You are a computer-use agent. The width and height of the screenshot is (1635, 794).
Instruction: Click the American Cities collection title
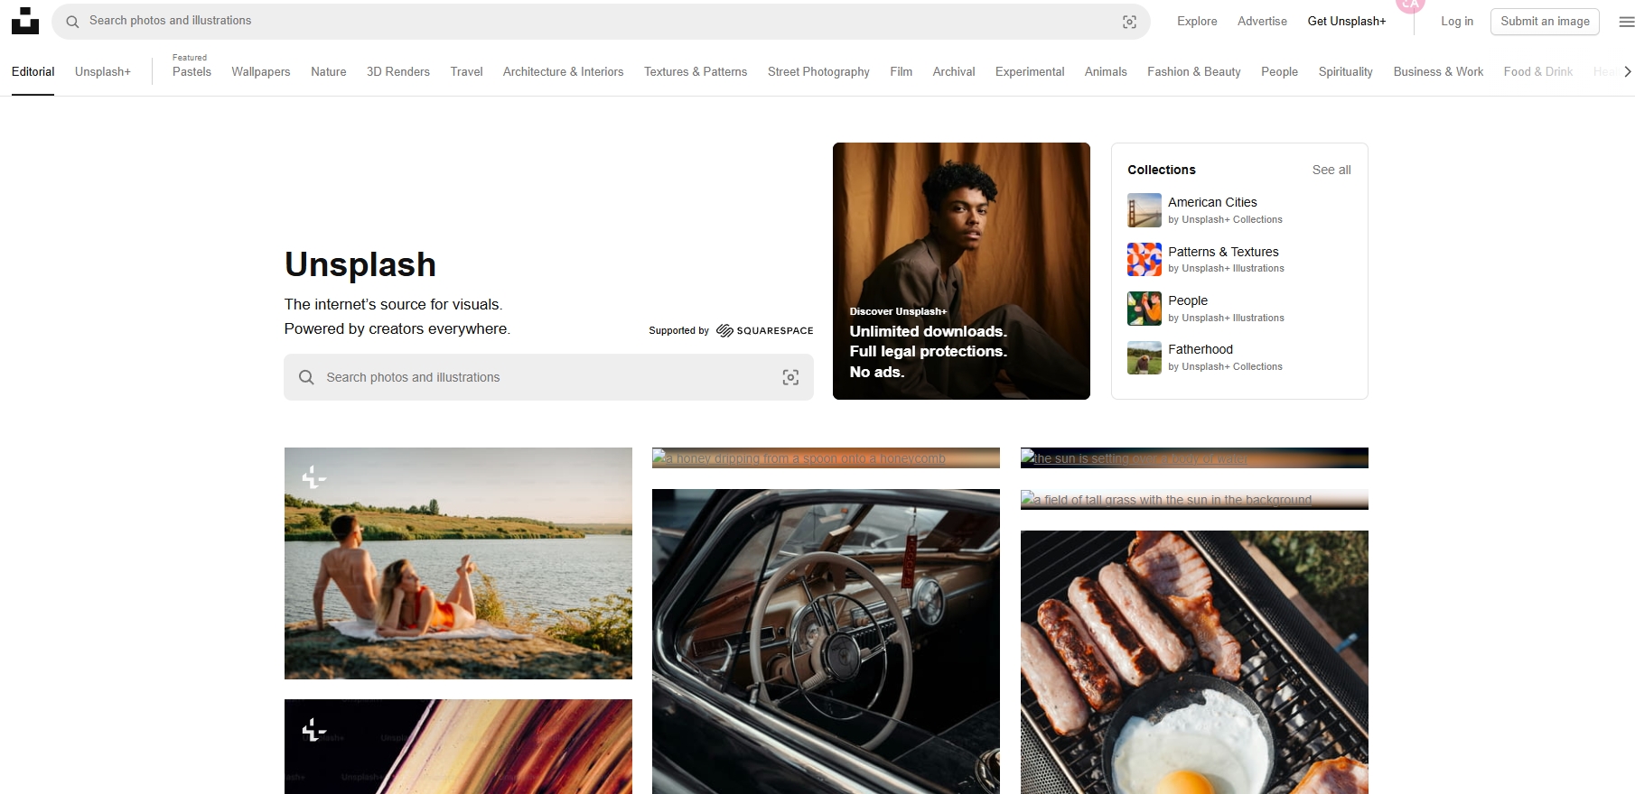click(1212, 202)
